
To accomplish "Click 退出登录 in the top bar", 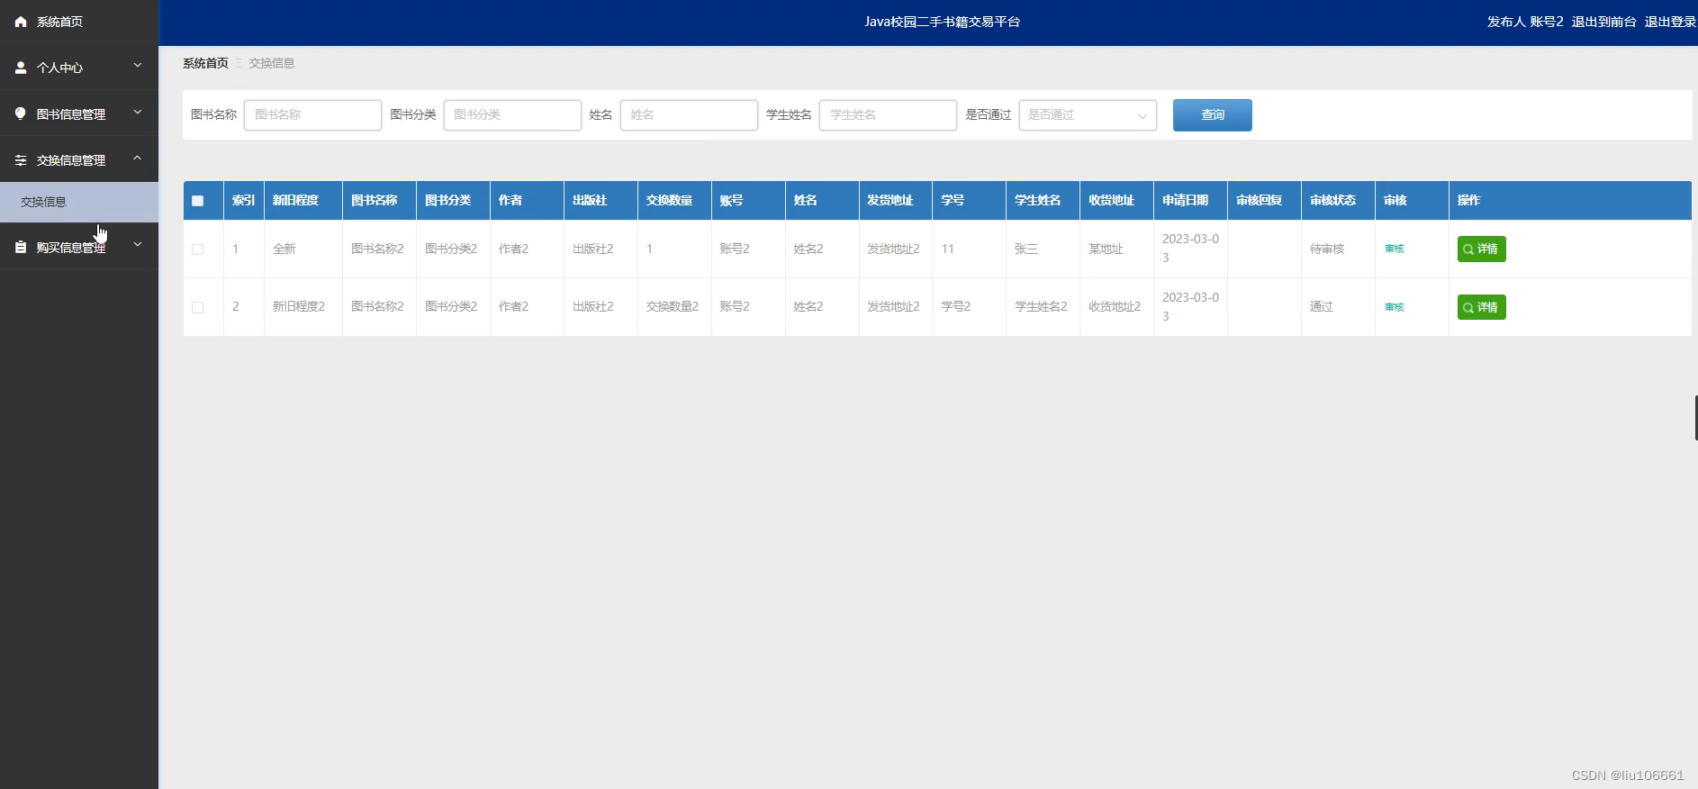I will (1670, 22).
